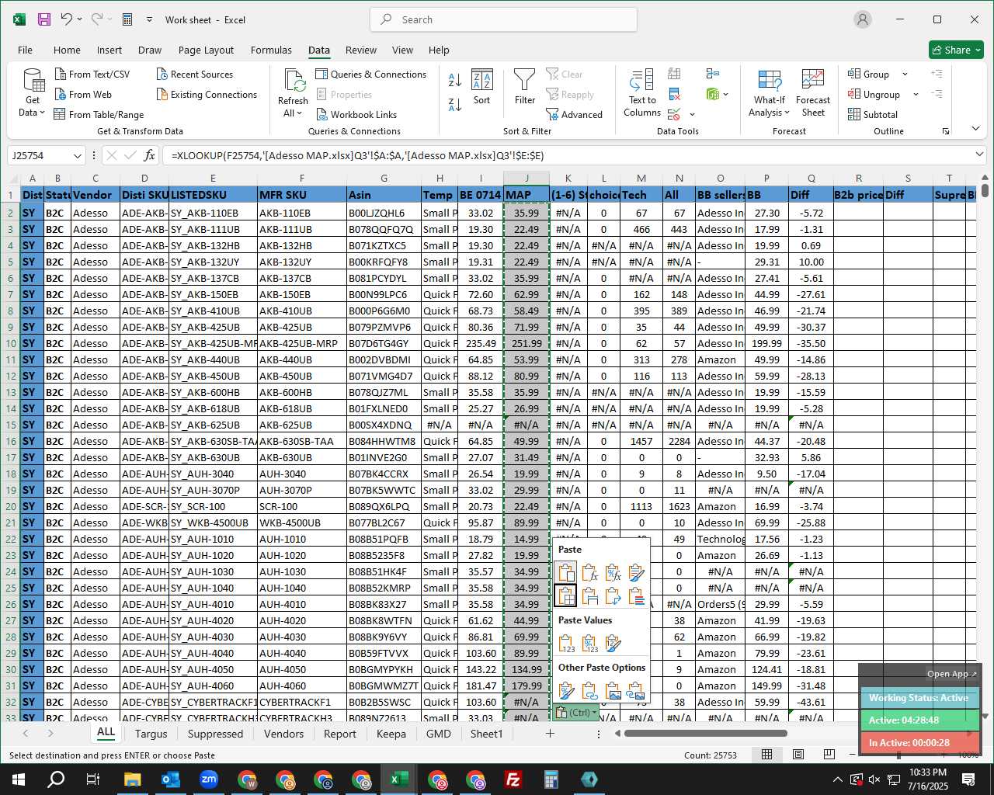Switch to Page Break Preview in status bar
Screen dimensions: 994x795
829,755
